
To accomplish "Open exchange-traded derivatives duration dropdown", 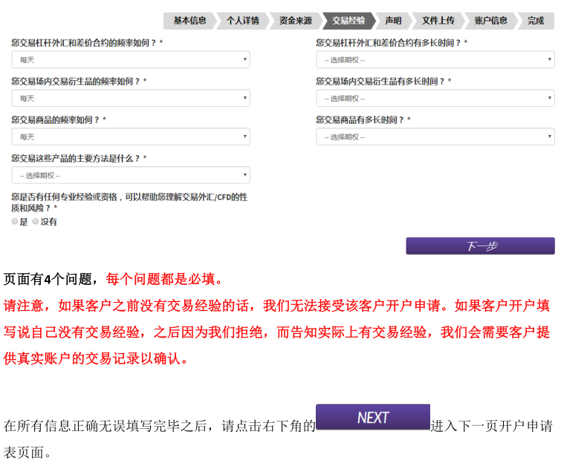I will [x=435, y=98].
